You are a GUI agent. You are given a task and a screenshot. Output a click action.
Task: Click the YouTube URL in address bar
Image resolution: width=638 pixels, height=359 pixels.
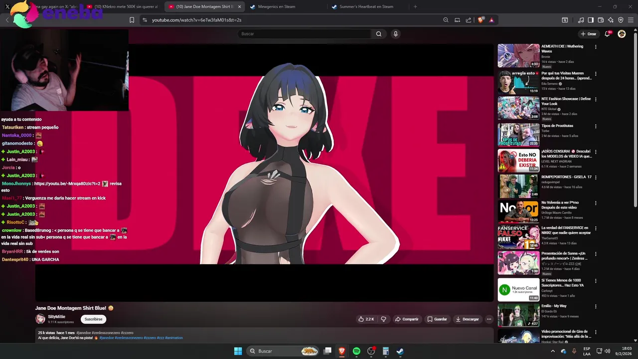[x=196, y=20]
